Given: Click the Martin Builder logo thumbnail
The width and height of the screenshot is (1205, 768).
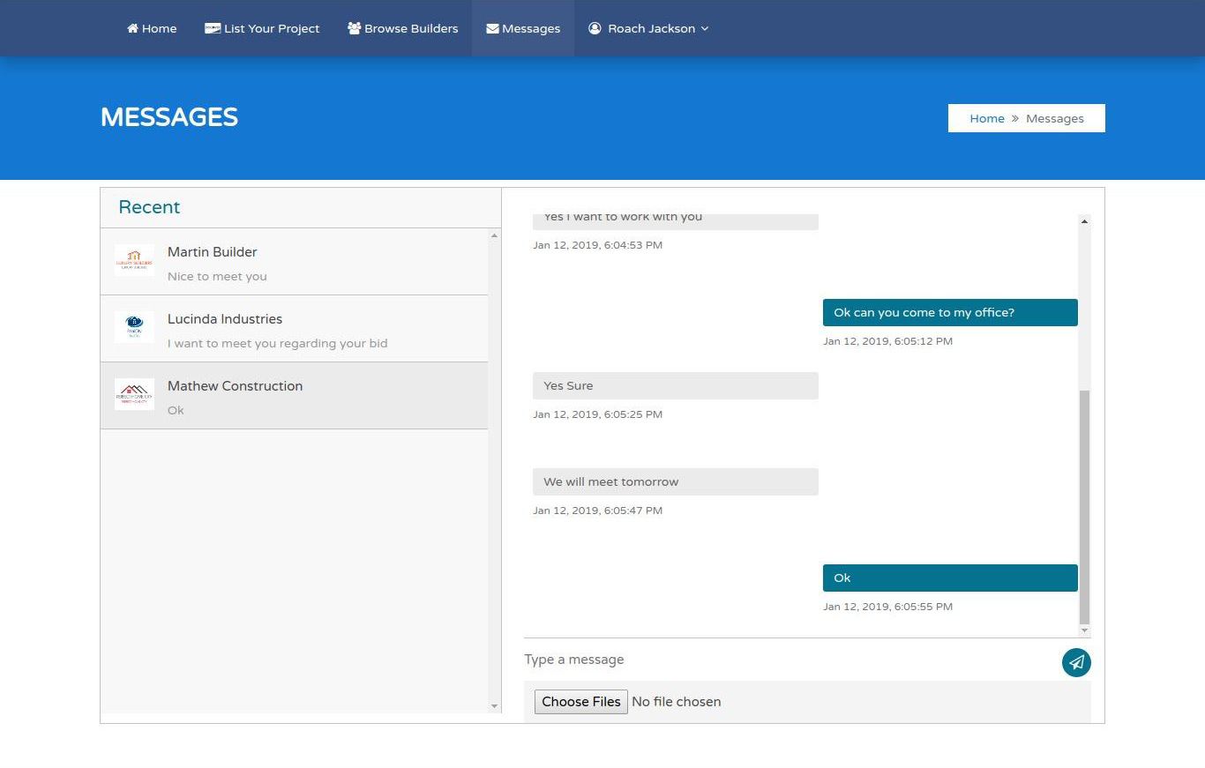Looking at the screenshot, I should click(134, 261).
